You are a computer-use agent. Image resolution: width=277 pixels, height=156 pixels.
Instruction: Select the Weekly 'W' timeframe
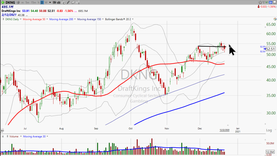coord(46,3)
